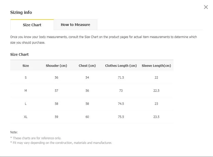The width and height of the screenshot is (213, 157).
Task: Click the 74.5 clothes length value
Action: click(x=121, y=104)
